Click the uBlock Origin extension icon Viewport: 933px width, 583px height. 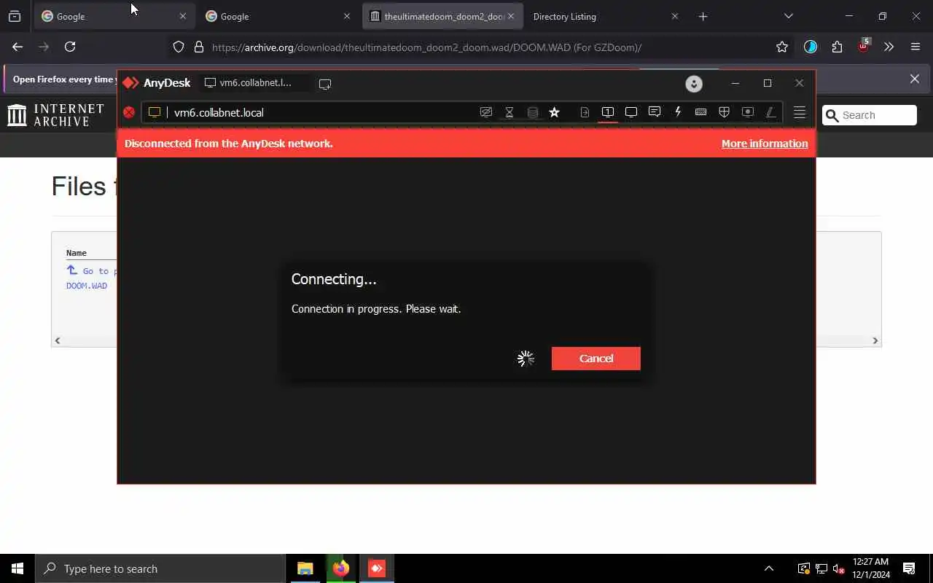click(864, 46)
